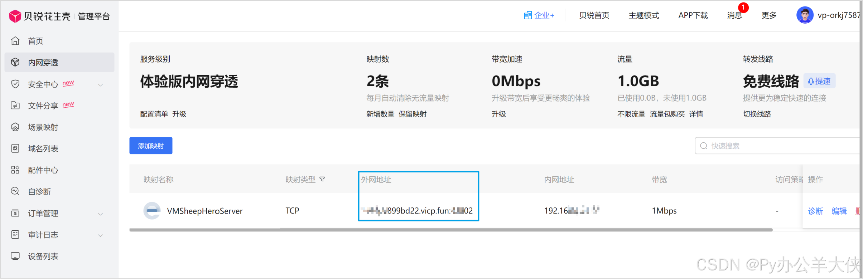The height and width of the screenshot is (279, 863).
Task: Click the 内网地址 column header
Action: point(559,180)
